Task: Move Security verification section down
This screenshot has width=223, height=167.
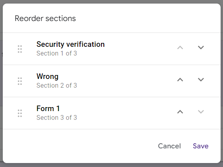Action: (201, 48)
